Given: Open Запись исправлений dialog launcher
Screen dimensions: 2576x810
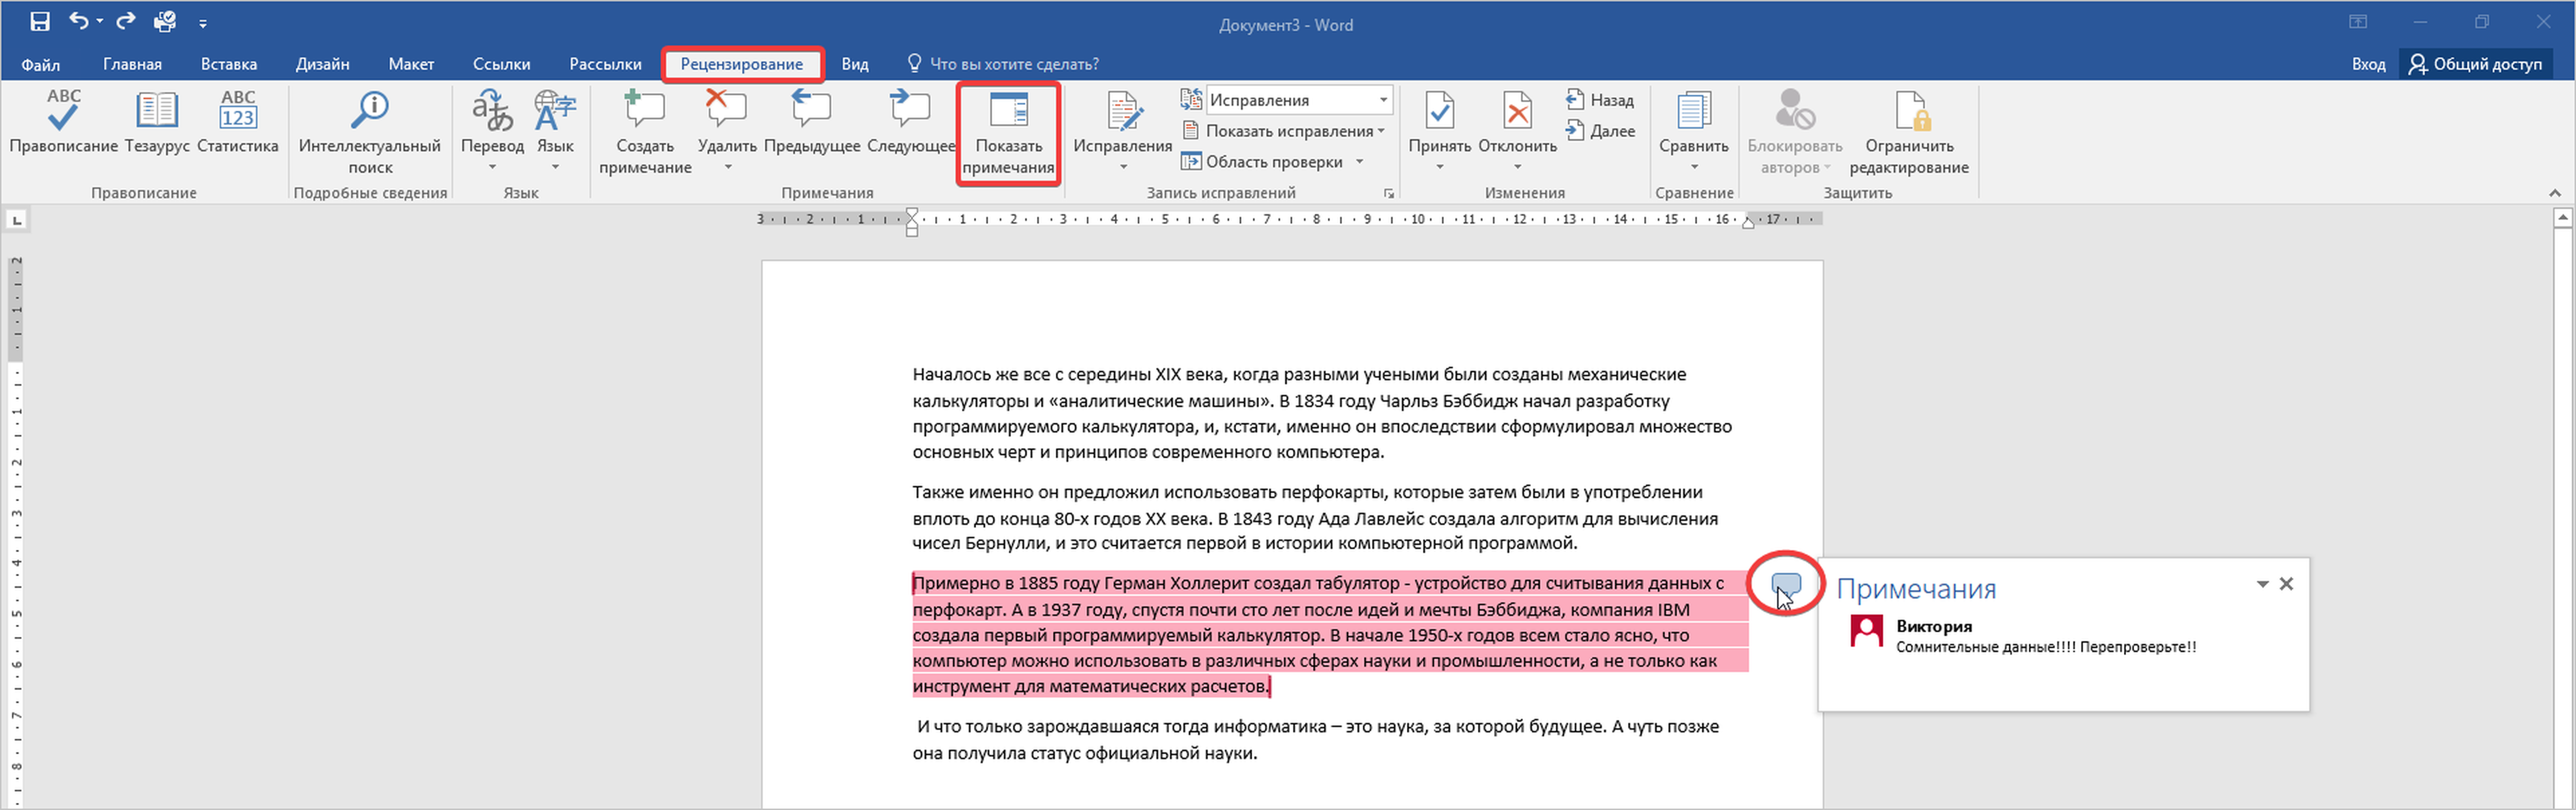Looking at the screenshot, I should (1388, 194).
